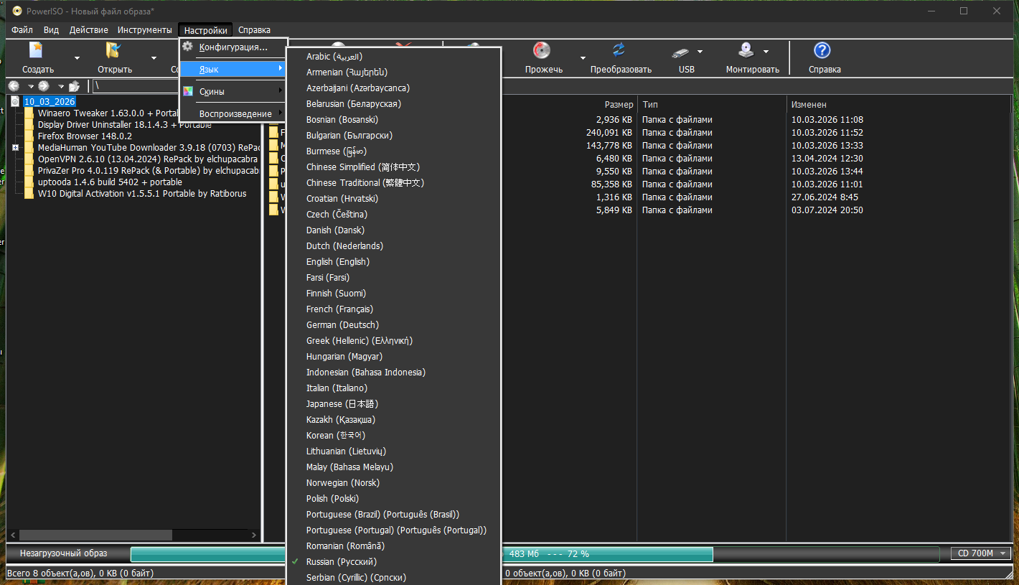Screen dimensions: 1019x585
Task: Click the USB drive toolbar icon
Action: (681, 52)
